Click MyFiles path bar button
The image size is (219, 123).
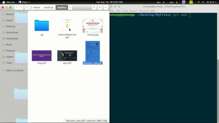pyautogui.click(x=62, y=8)
